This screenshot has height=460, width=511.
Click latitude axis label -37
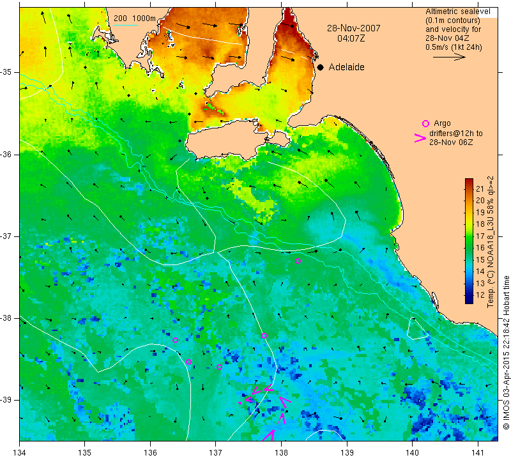[x=6, y=236]
